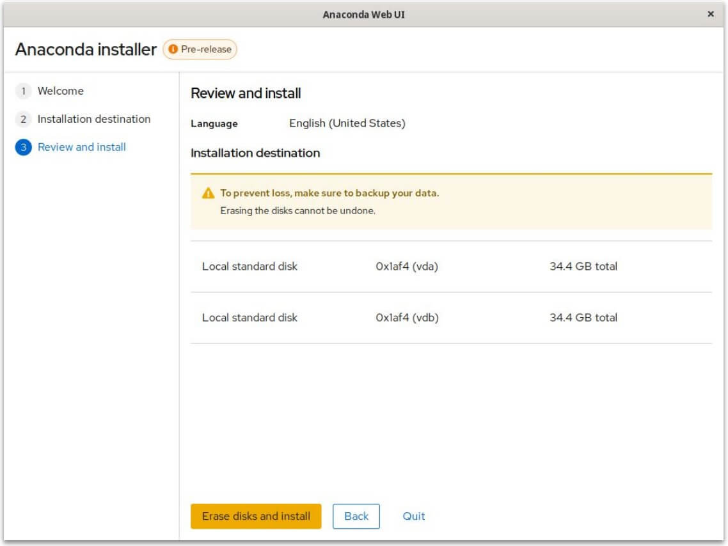Go back using the Back button

tap(356, 516)
